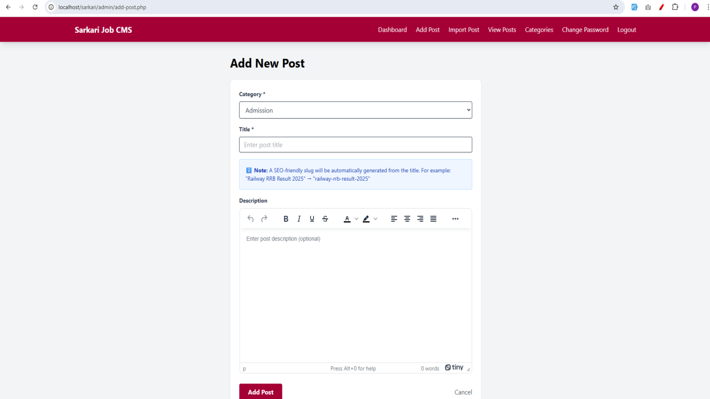710x399 pixels.
Task: Justify text in the editor toolbar
Action: 433,219
